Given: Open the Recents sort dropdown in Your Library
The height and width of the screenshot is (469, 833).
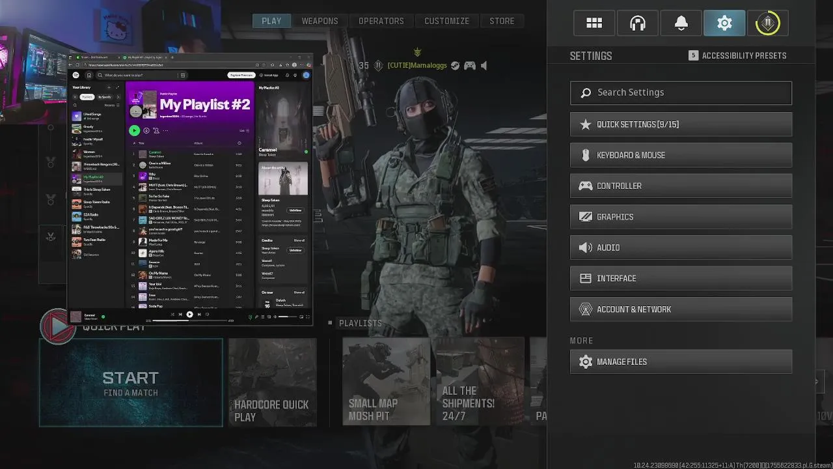Looking at the screenshot, I should pos(112,105).
